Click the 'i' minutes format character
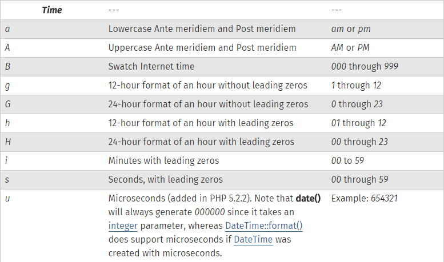This screenshot has width=444, height=262. [6, 160]
